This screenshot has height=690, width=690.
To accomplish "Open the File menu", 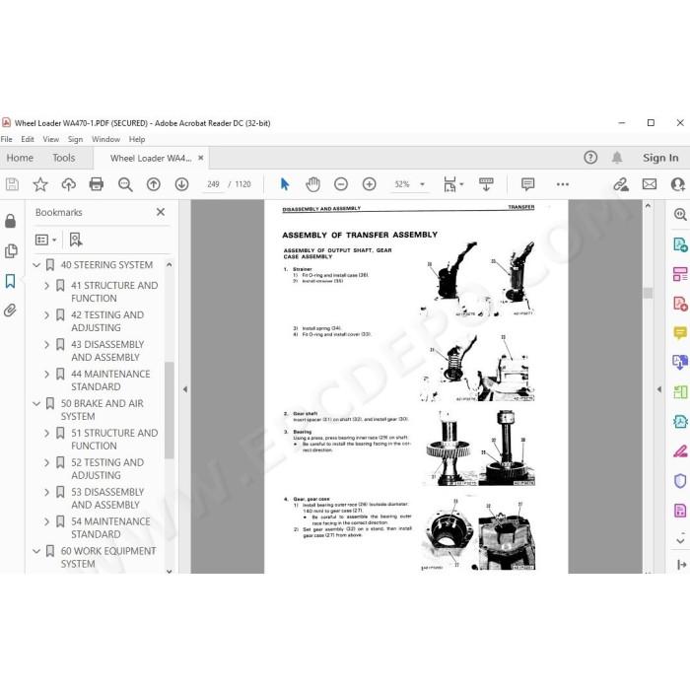I will pos(7,139).
